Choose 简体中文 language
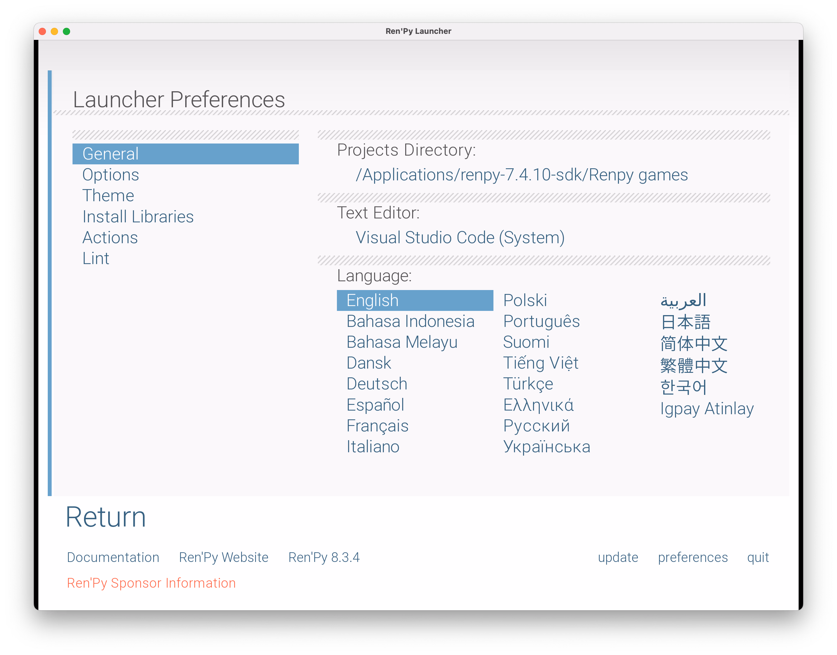The image size is (837, 655). click(x=693, y=344)
